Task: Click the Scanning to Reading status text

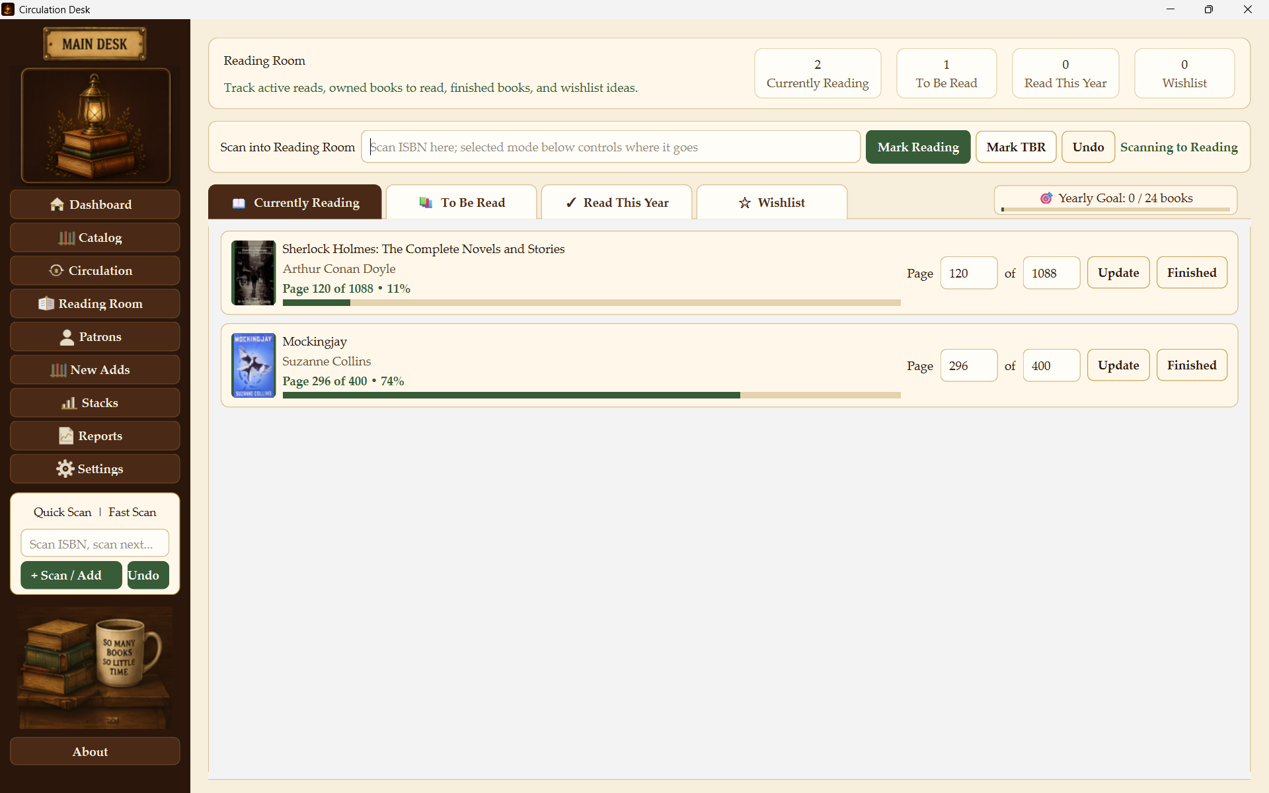Action: (1178, 147)
